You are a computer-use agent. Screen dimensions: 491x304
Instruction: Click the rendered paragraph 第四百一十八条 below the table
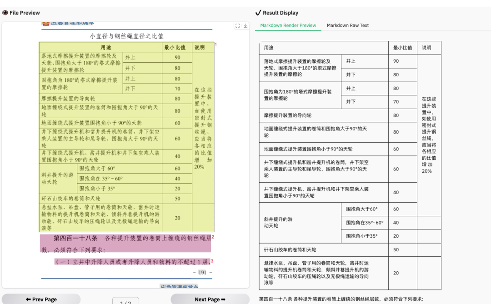pyautogui.click(x=341, y=299)
